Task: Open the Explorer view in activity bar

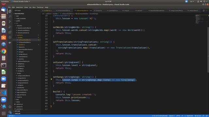Action: (x=10, y=11)
